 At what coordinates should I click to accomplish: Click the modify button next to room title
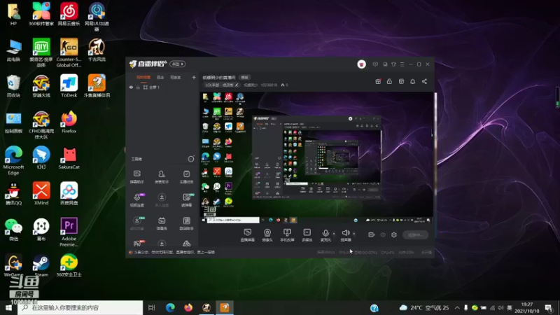(x=244, y=78)
